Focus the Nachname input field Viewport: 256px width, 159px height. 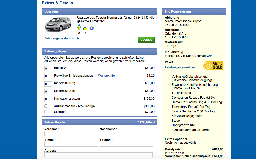point(126,133)
